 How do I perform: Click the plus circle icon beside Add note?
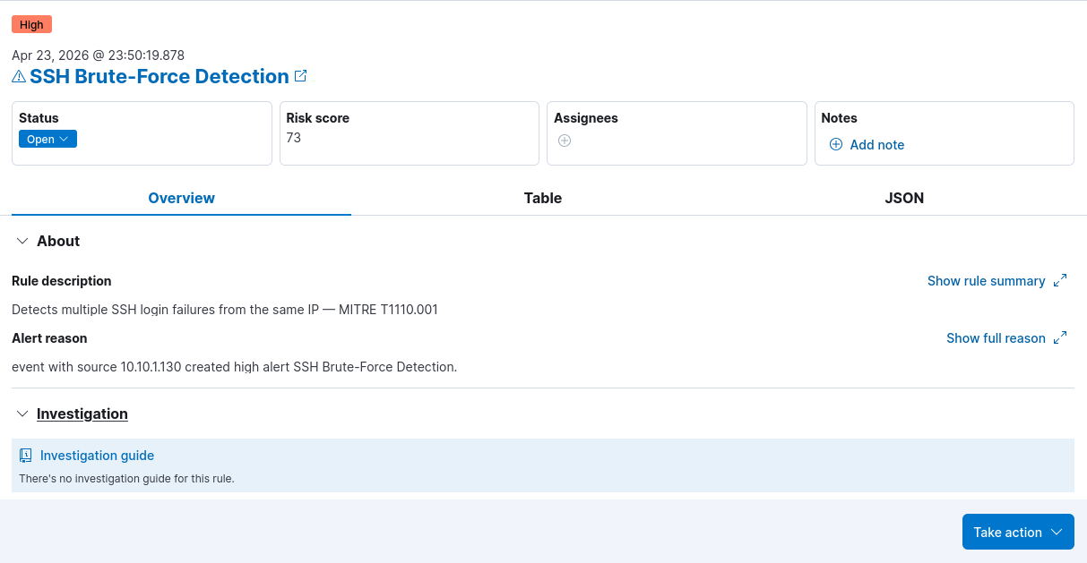pyautogui.click(x=836, y=144)
